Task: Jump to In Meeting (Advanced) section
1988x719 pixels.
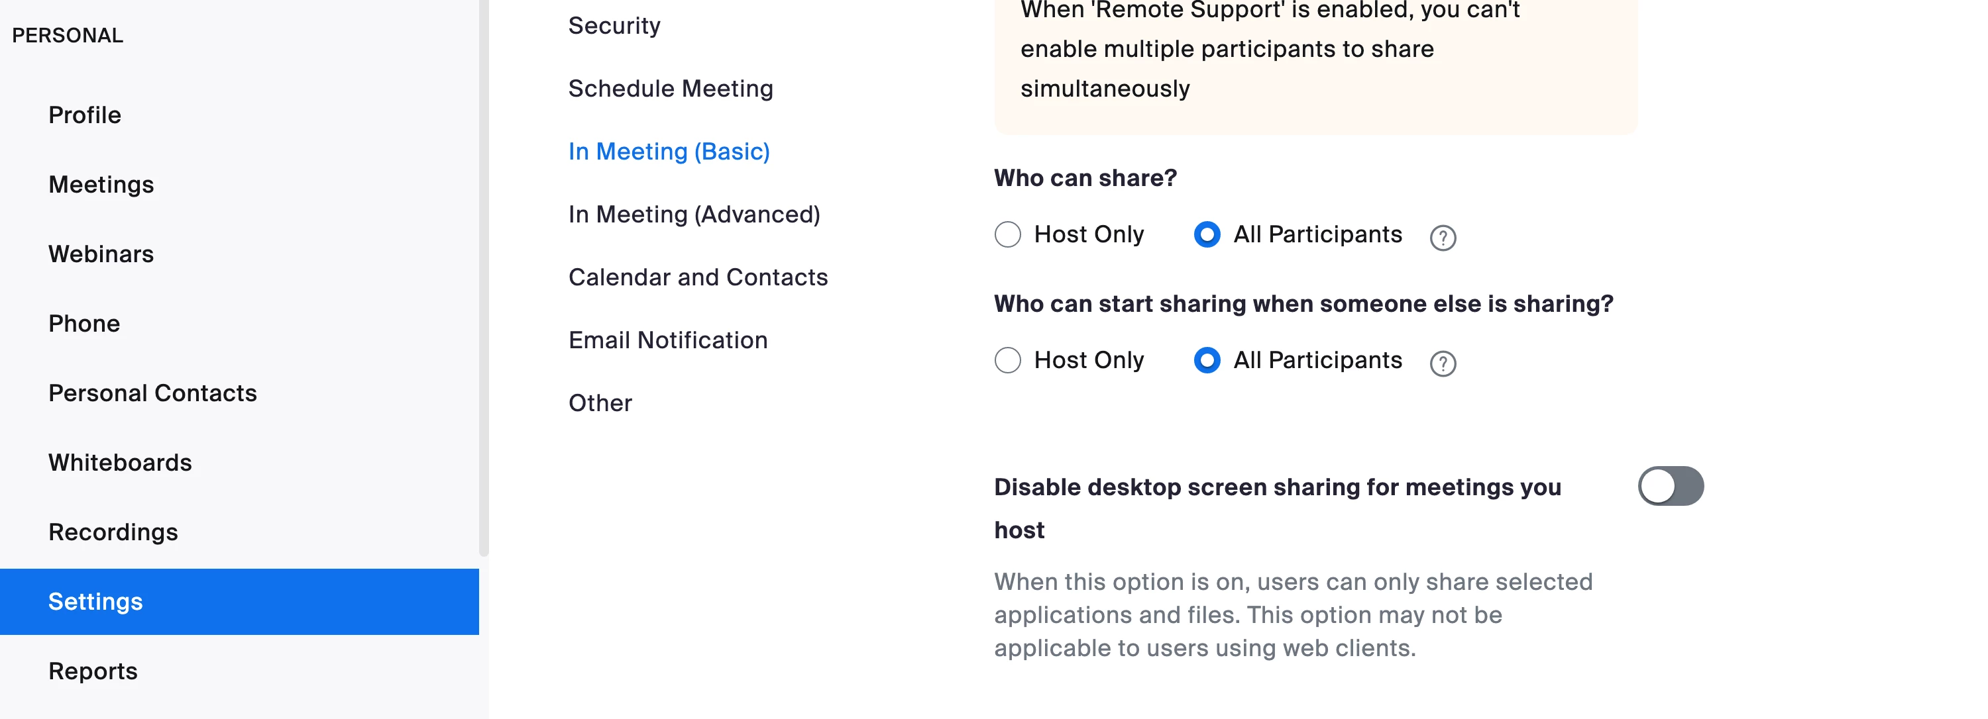Action: 694,215
